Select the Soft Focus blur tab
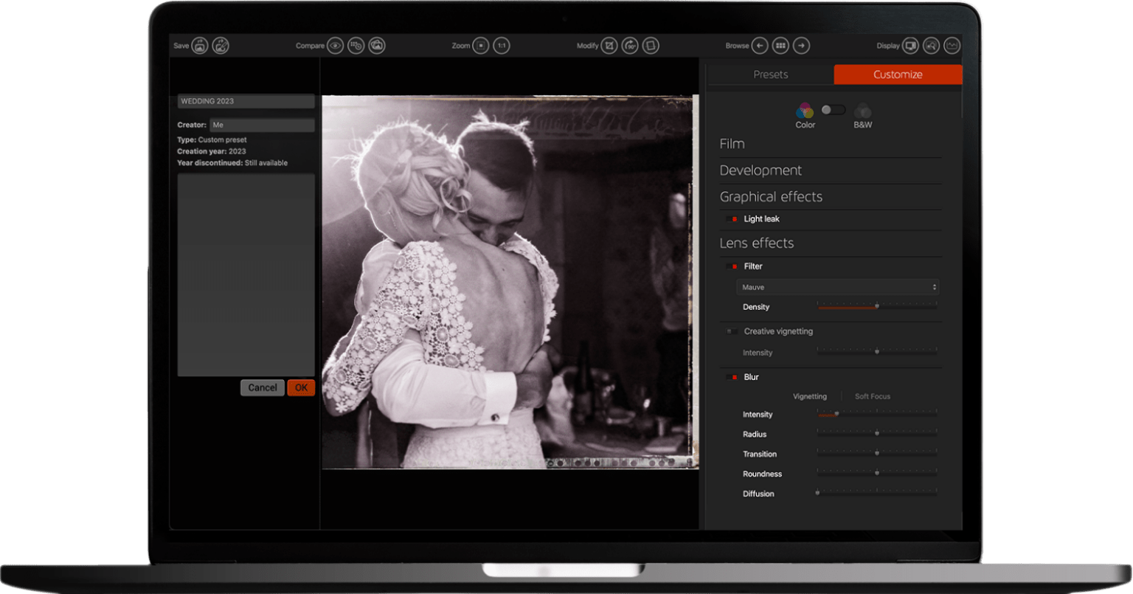Viewport: 1133px width, 594px height. (872, 396)
